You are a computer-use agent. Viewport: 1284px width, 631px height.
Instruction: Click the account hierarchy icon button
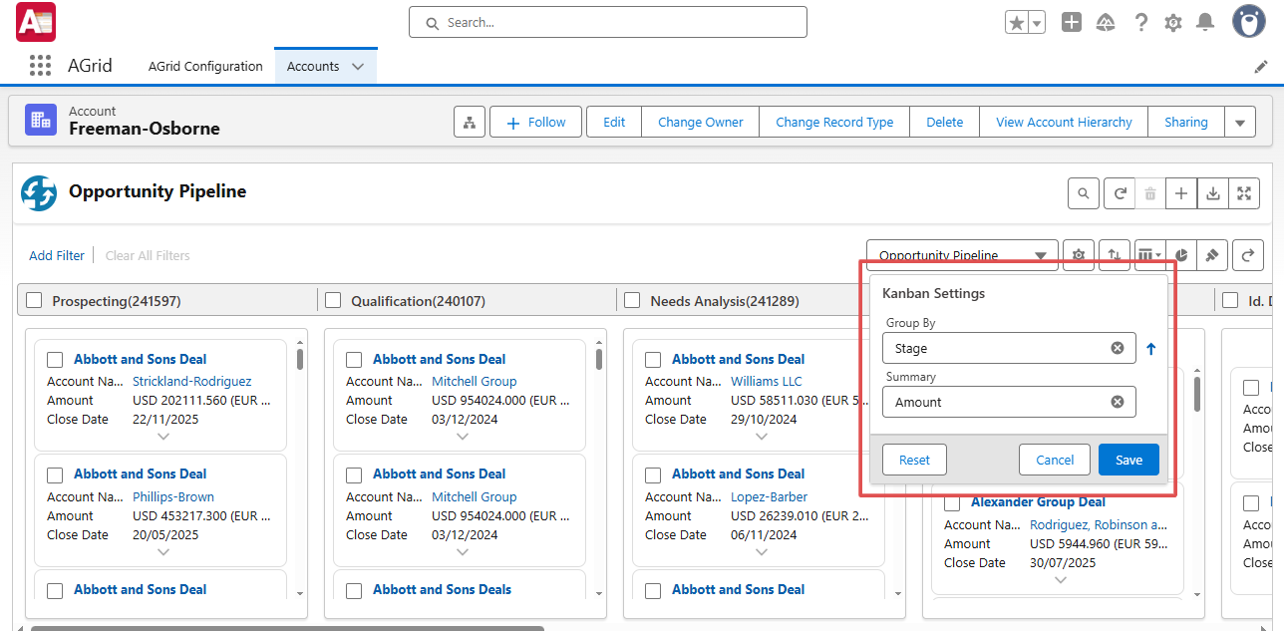click(469, 123)
